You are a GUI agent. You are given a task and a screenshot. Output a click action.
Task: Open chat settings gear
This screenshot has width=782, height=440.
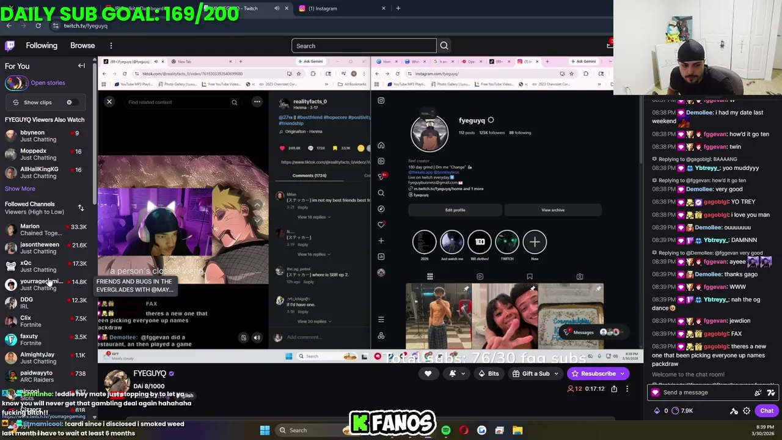point(747,411)
